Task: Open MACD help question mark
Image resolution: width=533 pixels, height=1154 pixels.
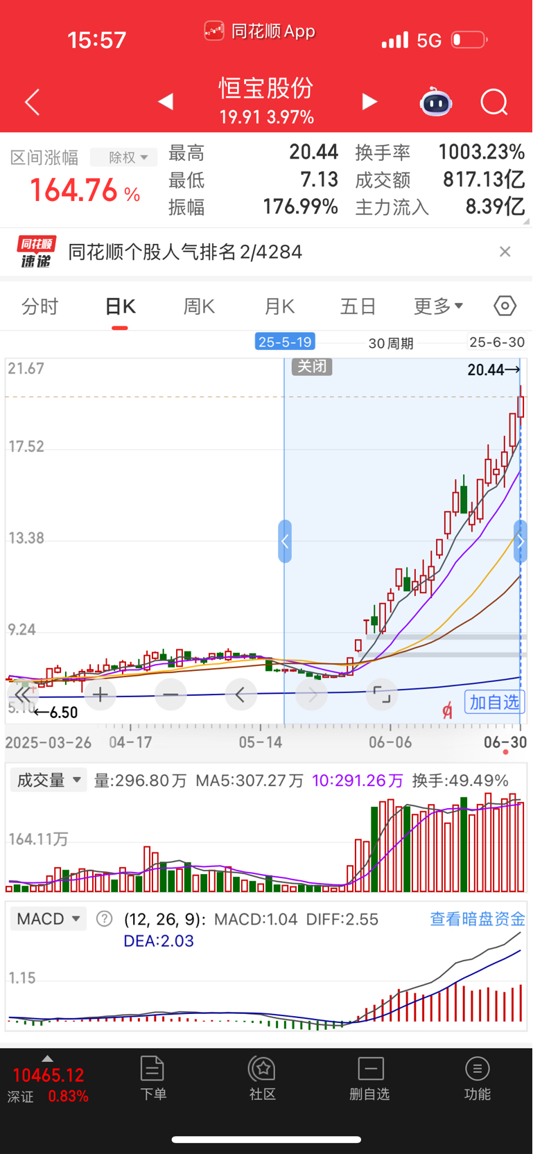Action: tap(105, 919)
